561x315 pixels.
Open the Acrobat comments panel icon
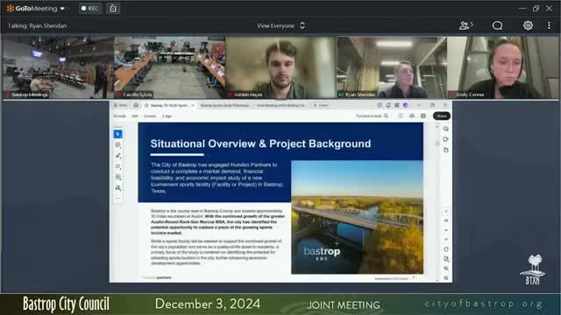[446, 129]
